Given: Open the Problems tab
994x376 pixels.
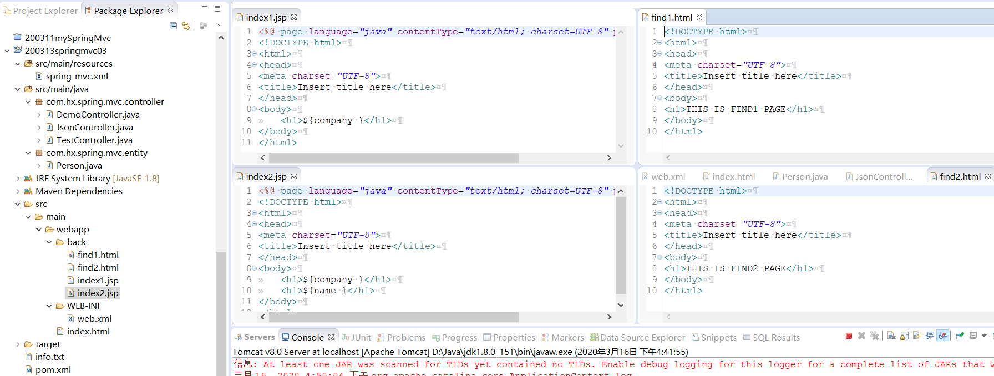Looking at the screenshot, I should click(x=401, y=337).
